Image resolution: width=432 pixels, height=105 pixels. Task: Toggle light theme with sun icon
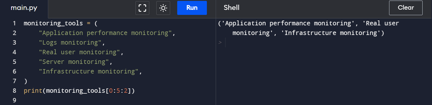tap(163, 8)
